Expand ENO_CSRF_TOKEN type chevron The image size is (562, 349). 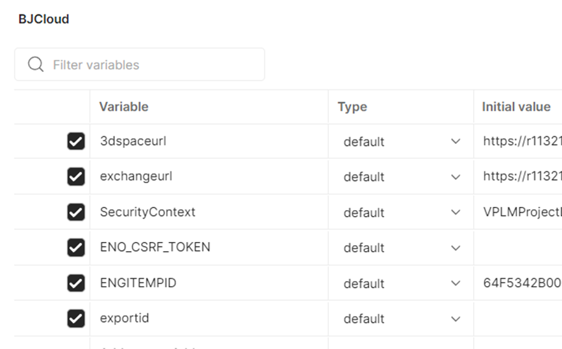(455, 248)
